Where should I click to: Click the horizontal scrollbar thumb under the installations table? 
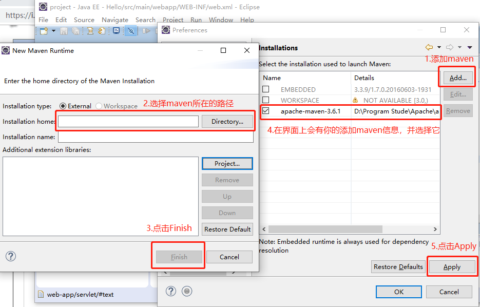[x=325, y=229]
